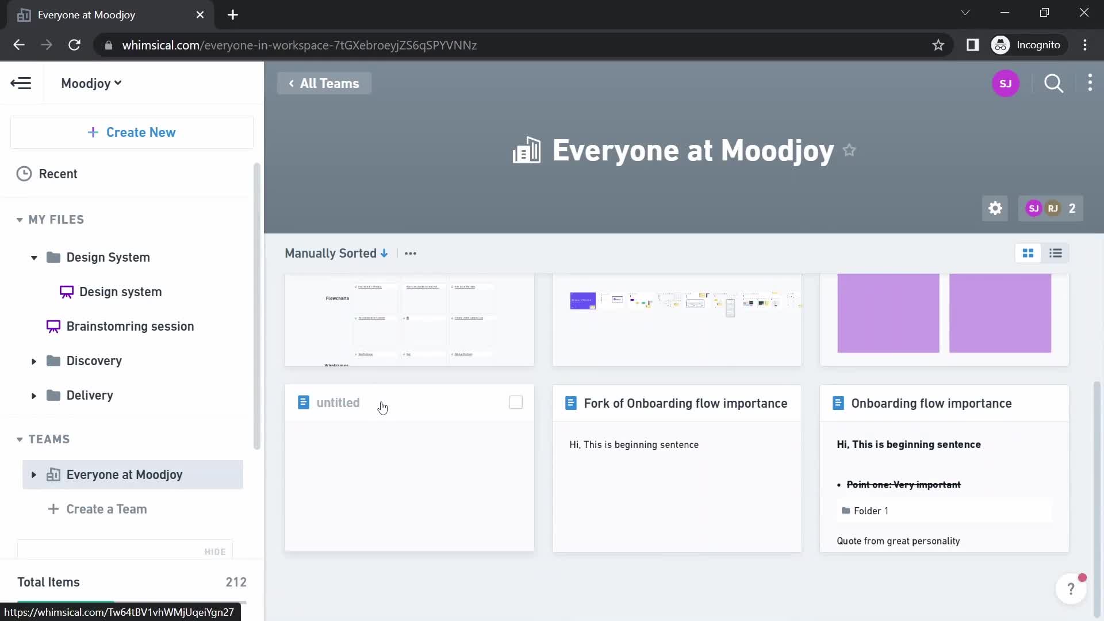Click the Fork of Onboarding doc icon
Screen dimensions: 1104x621
pos(570,403)
